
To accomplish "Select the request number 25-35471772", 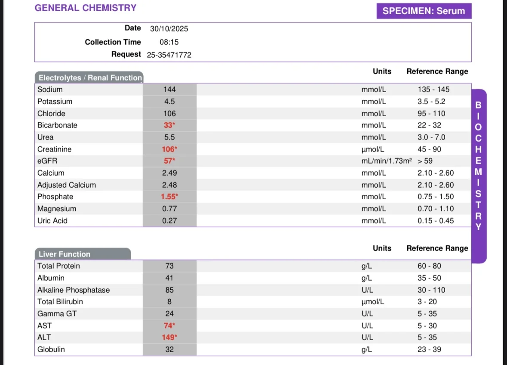I will [169, 55].
